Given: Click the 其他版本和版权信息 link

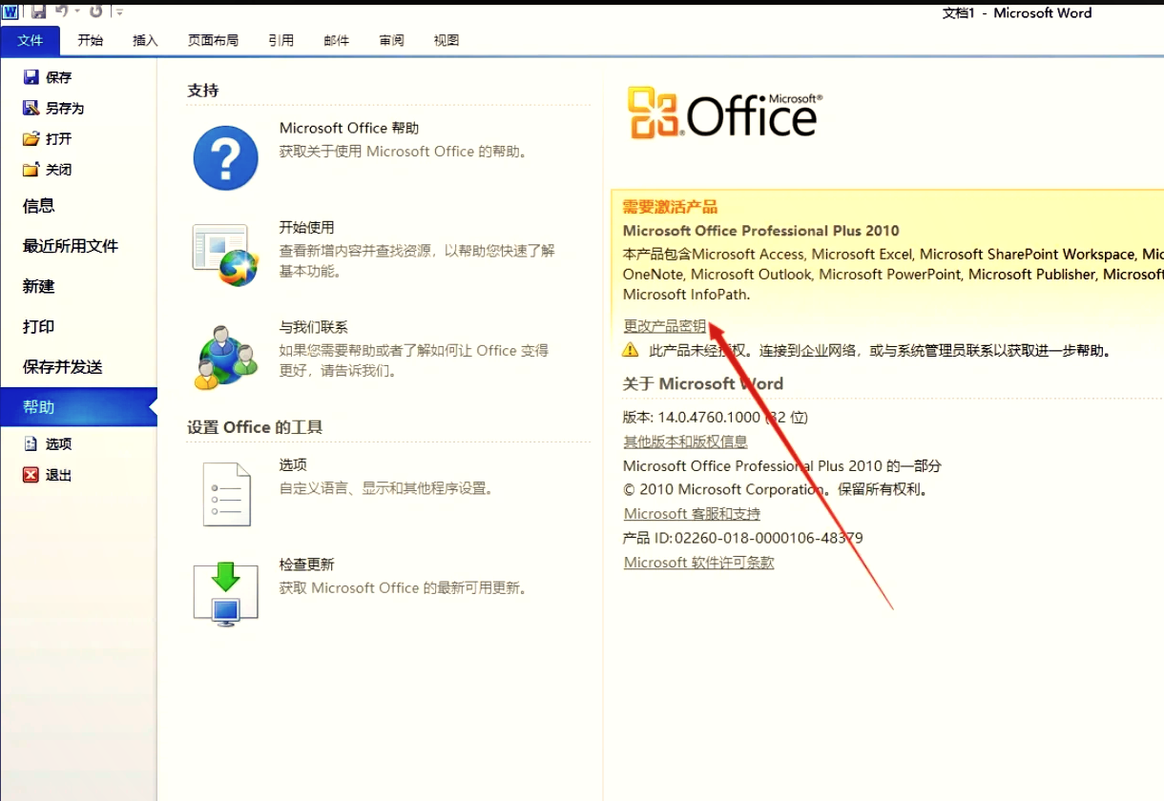Looking at the screenshot, I should (685, 442).
